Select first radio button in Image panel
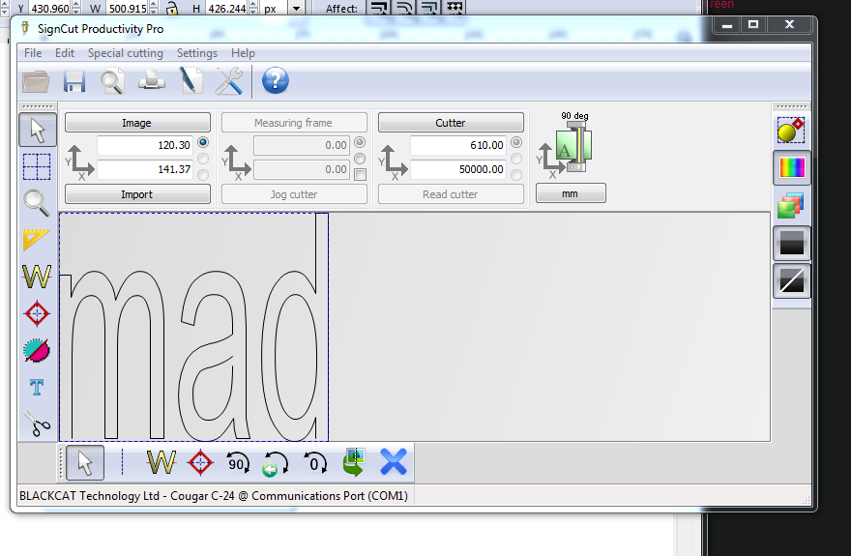Viewport: 851px width, 556px height. tap(203, 142)
